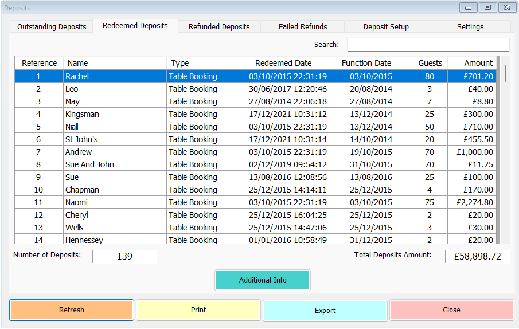
Task: Select the deposit named Leo
Action: [x=115, y=89]
